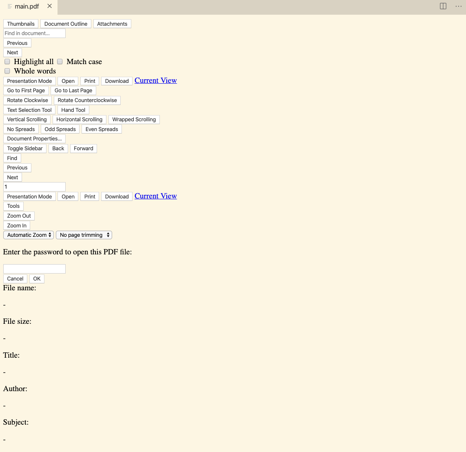Close the main.pdf tab

click(x=50, y=6)
